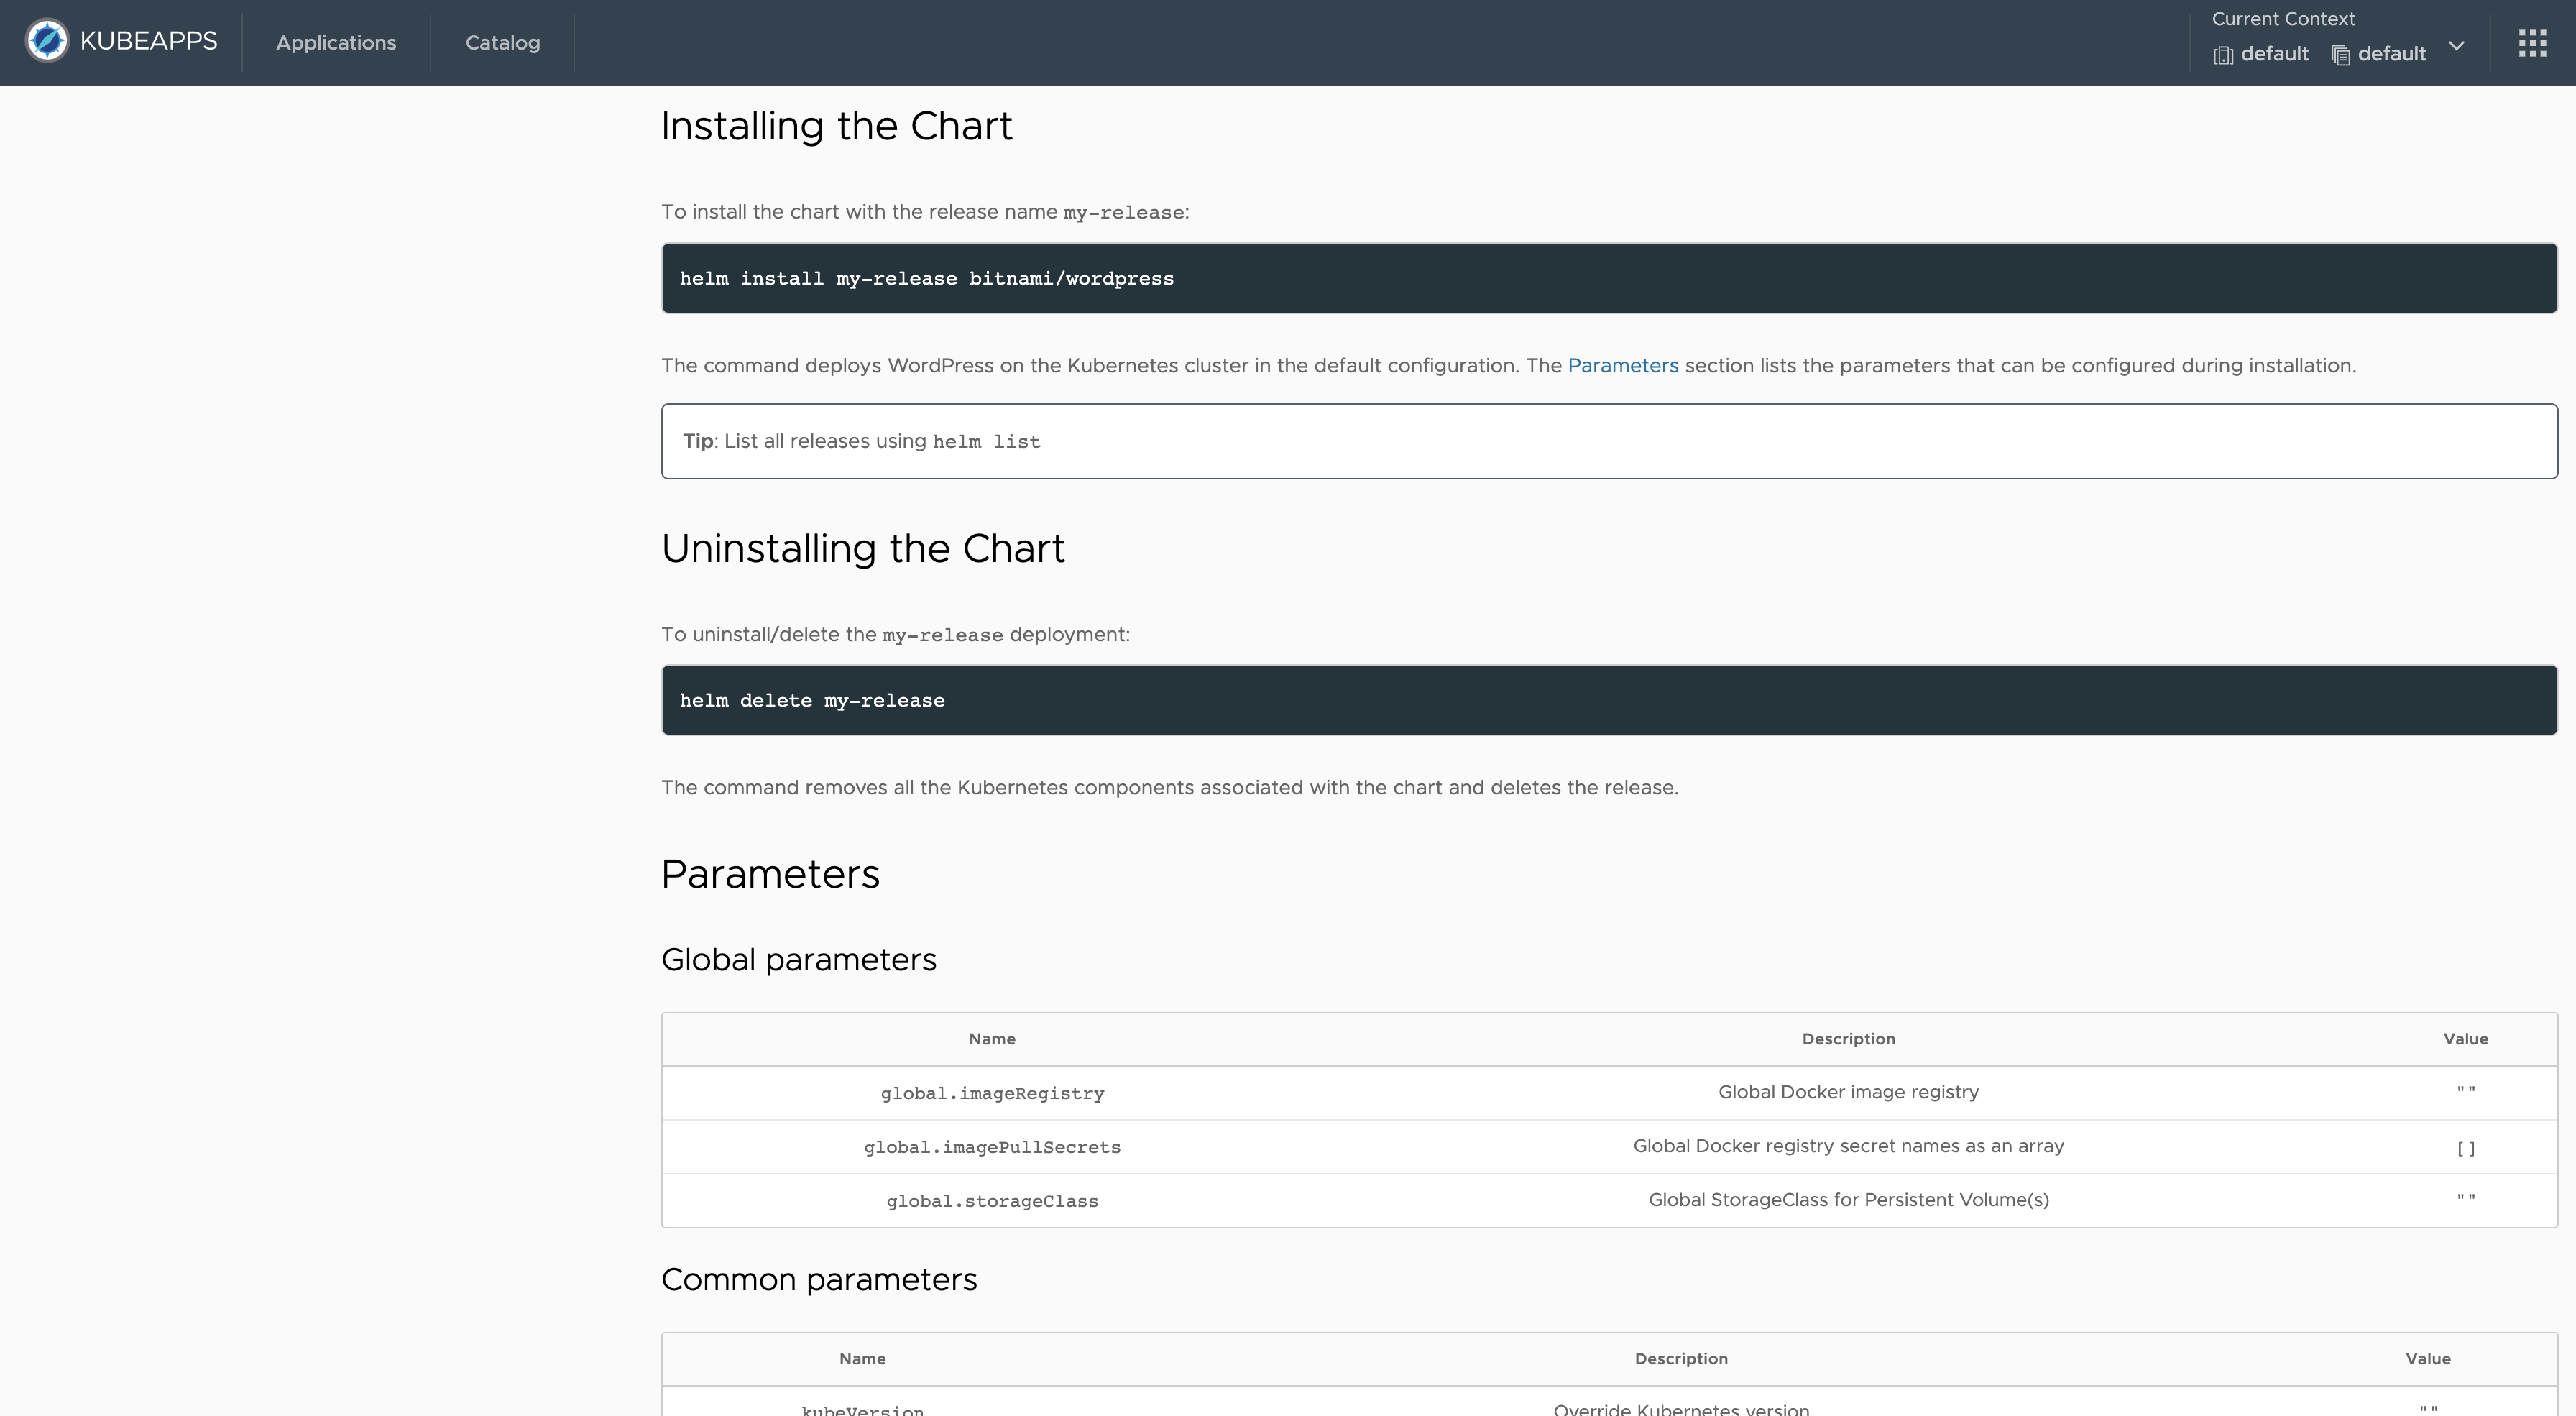This screenshot has height=1416, width=2576.
Task: Select the global.imageRegistry table row
Action: pos(992,1092)
